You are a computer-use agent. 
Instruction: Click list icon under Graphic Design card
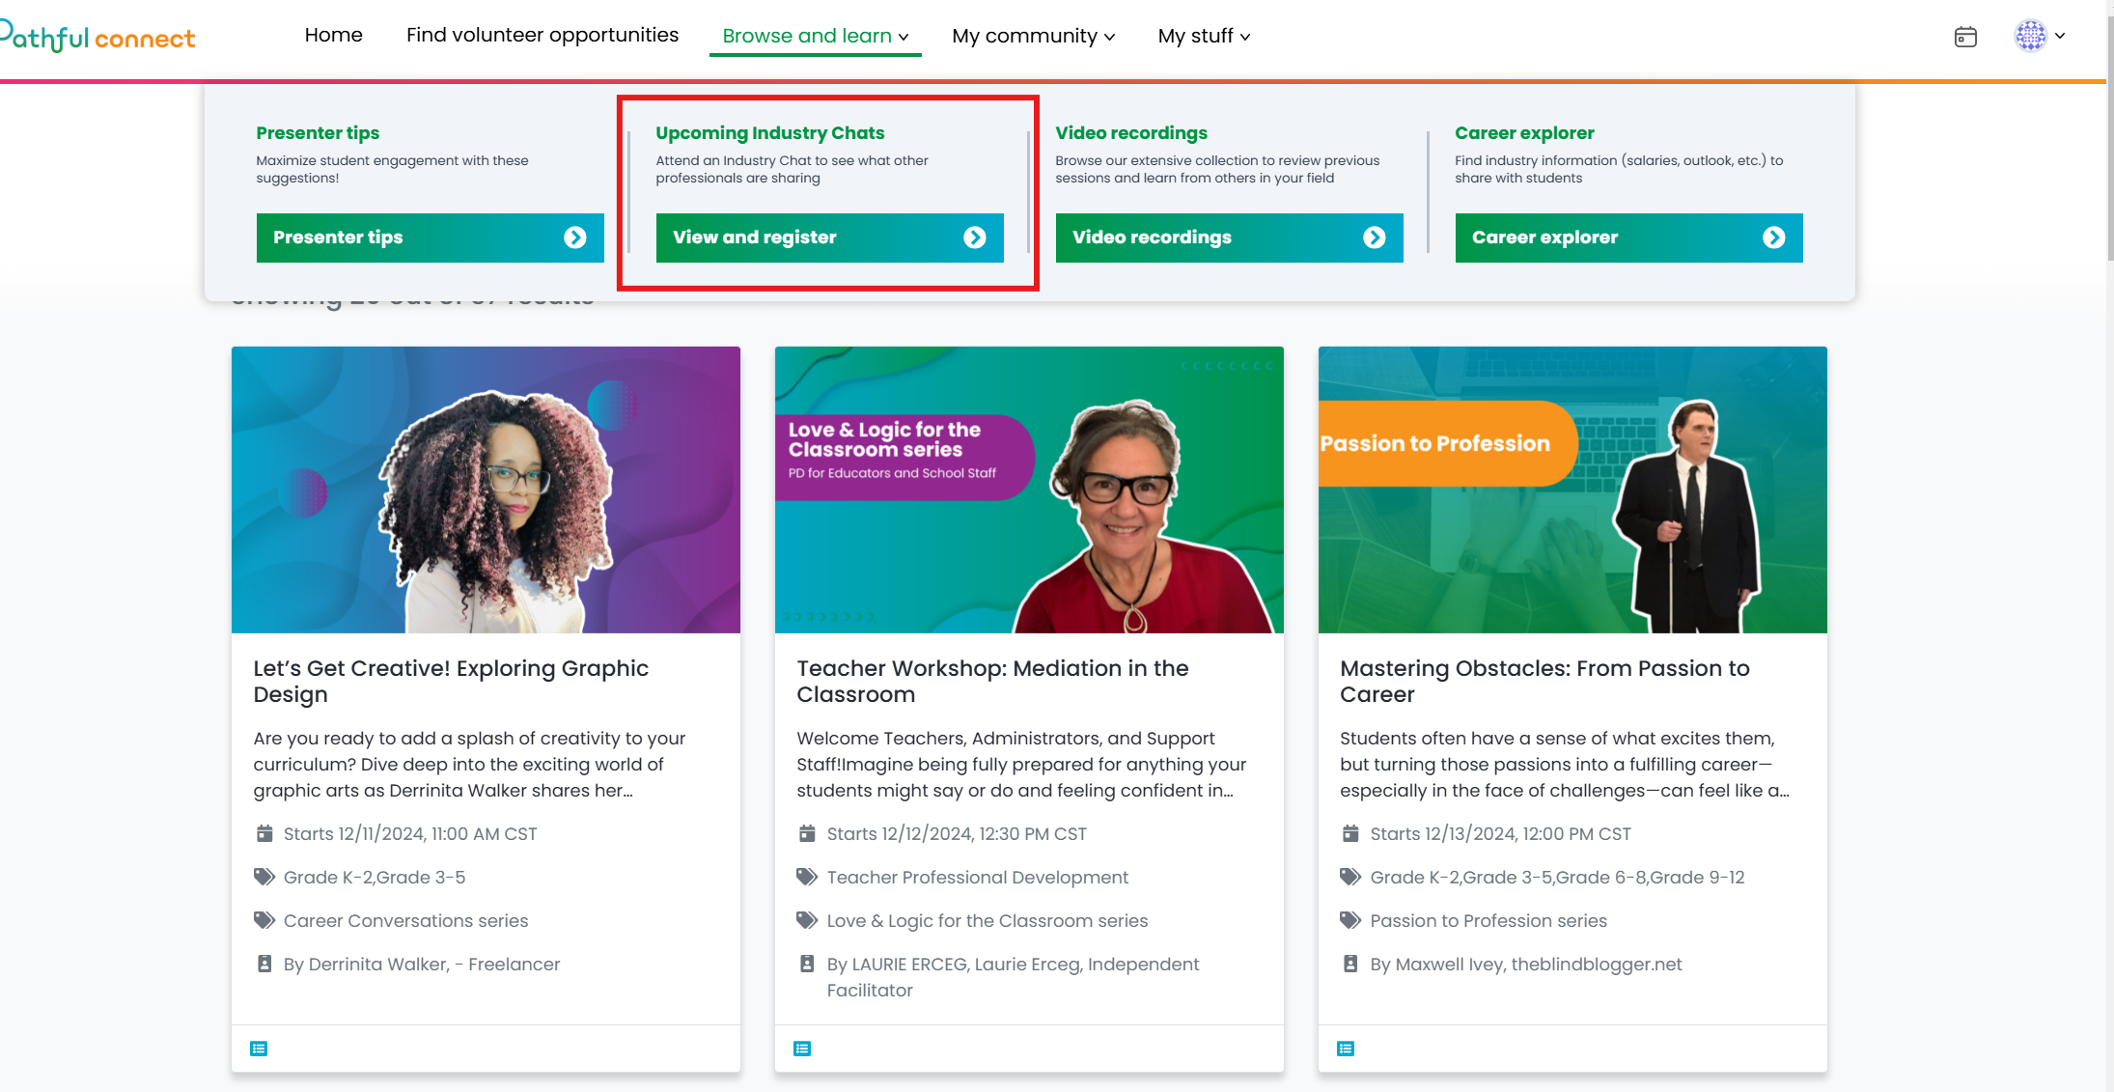(259, 1049)
